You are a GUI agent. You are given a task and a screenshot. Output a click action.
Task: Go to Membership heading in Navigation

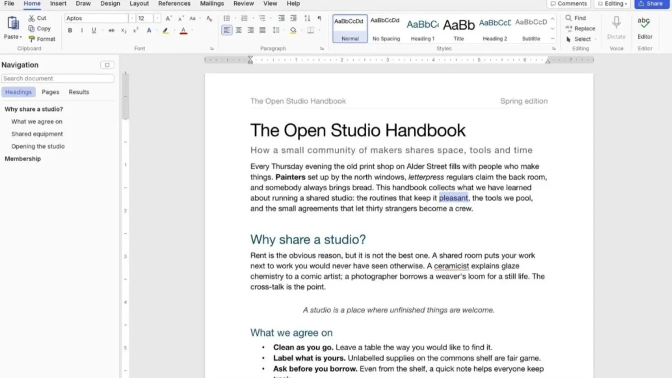coord(23,158)
